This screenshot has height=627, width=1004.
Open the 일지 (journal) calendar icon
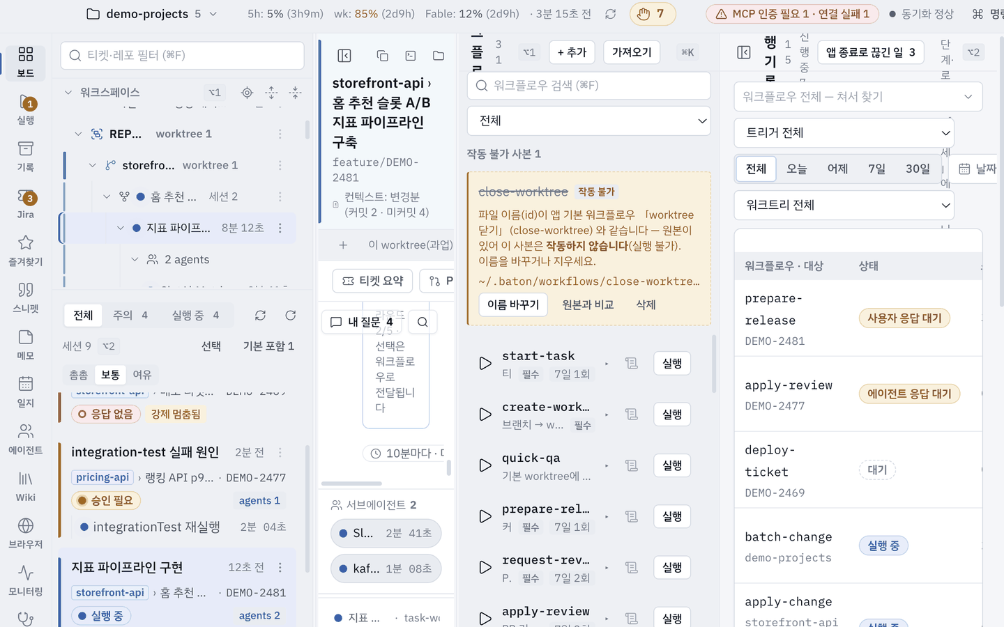[x=26, y=392]
